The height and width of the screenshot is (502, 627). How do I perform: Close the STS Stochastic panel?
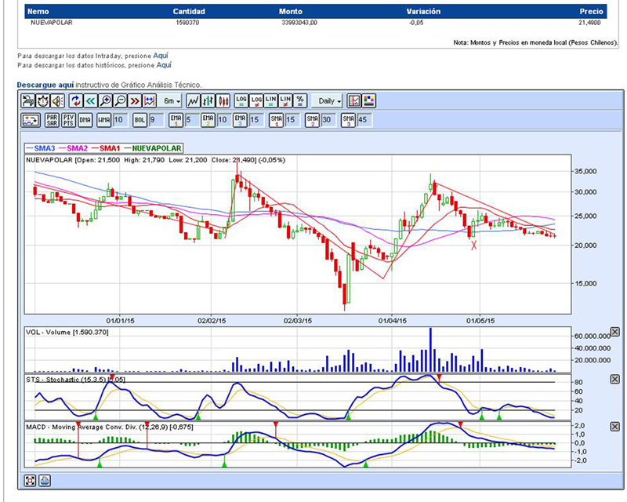pos(615,379)
